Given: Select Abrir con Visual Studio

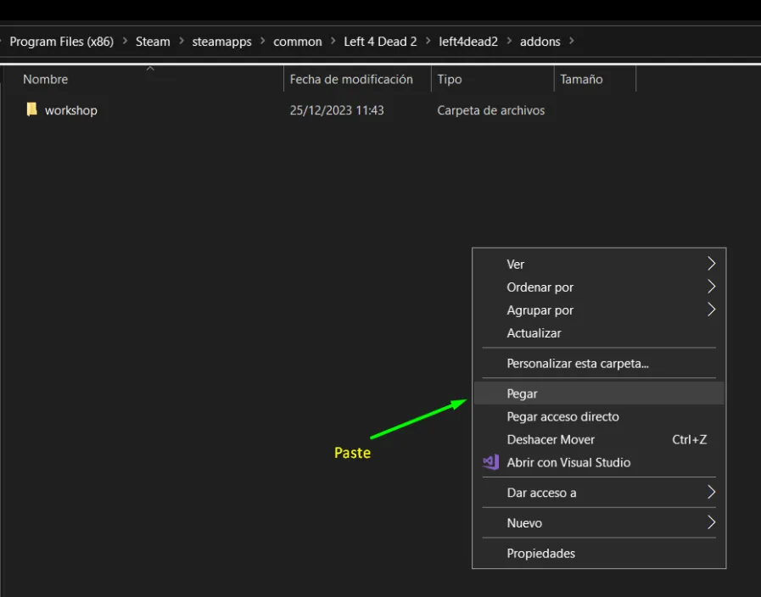Looking at the screenshot, I should pos(599,462).
